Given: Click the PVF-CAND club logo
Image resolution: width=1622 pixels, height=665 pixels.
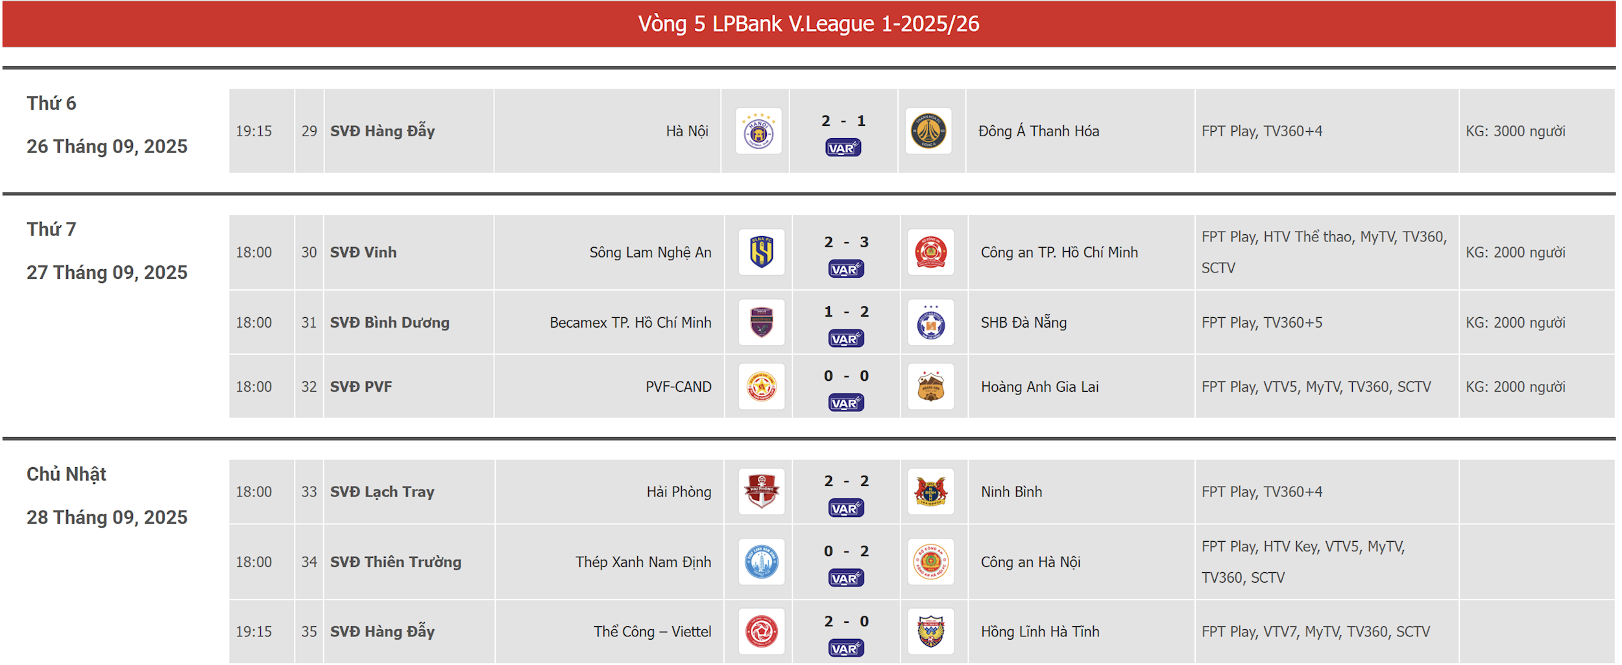Looking at the screenshot, I should (x=762, y=387).
